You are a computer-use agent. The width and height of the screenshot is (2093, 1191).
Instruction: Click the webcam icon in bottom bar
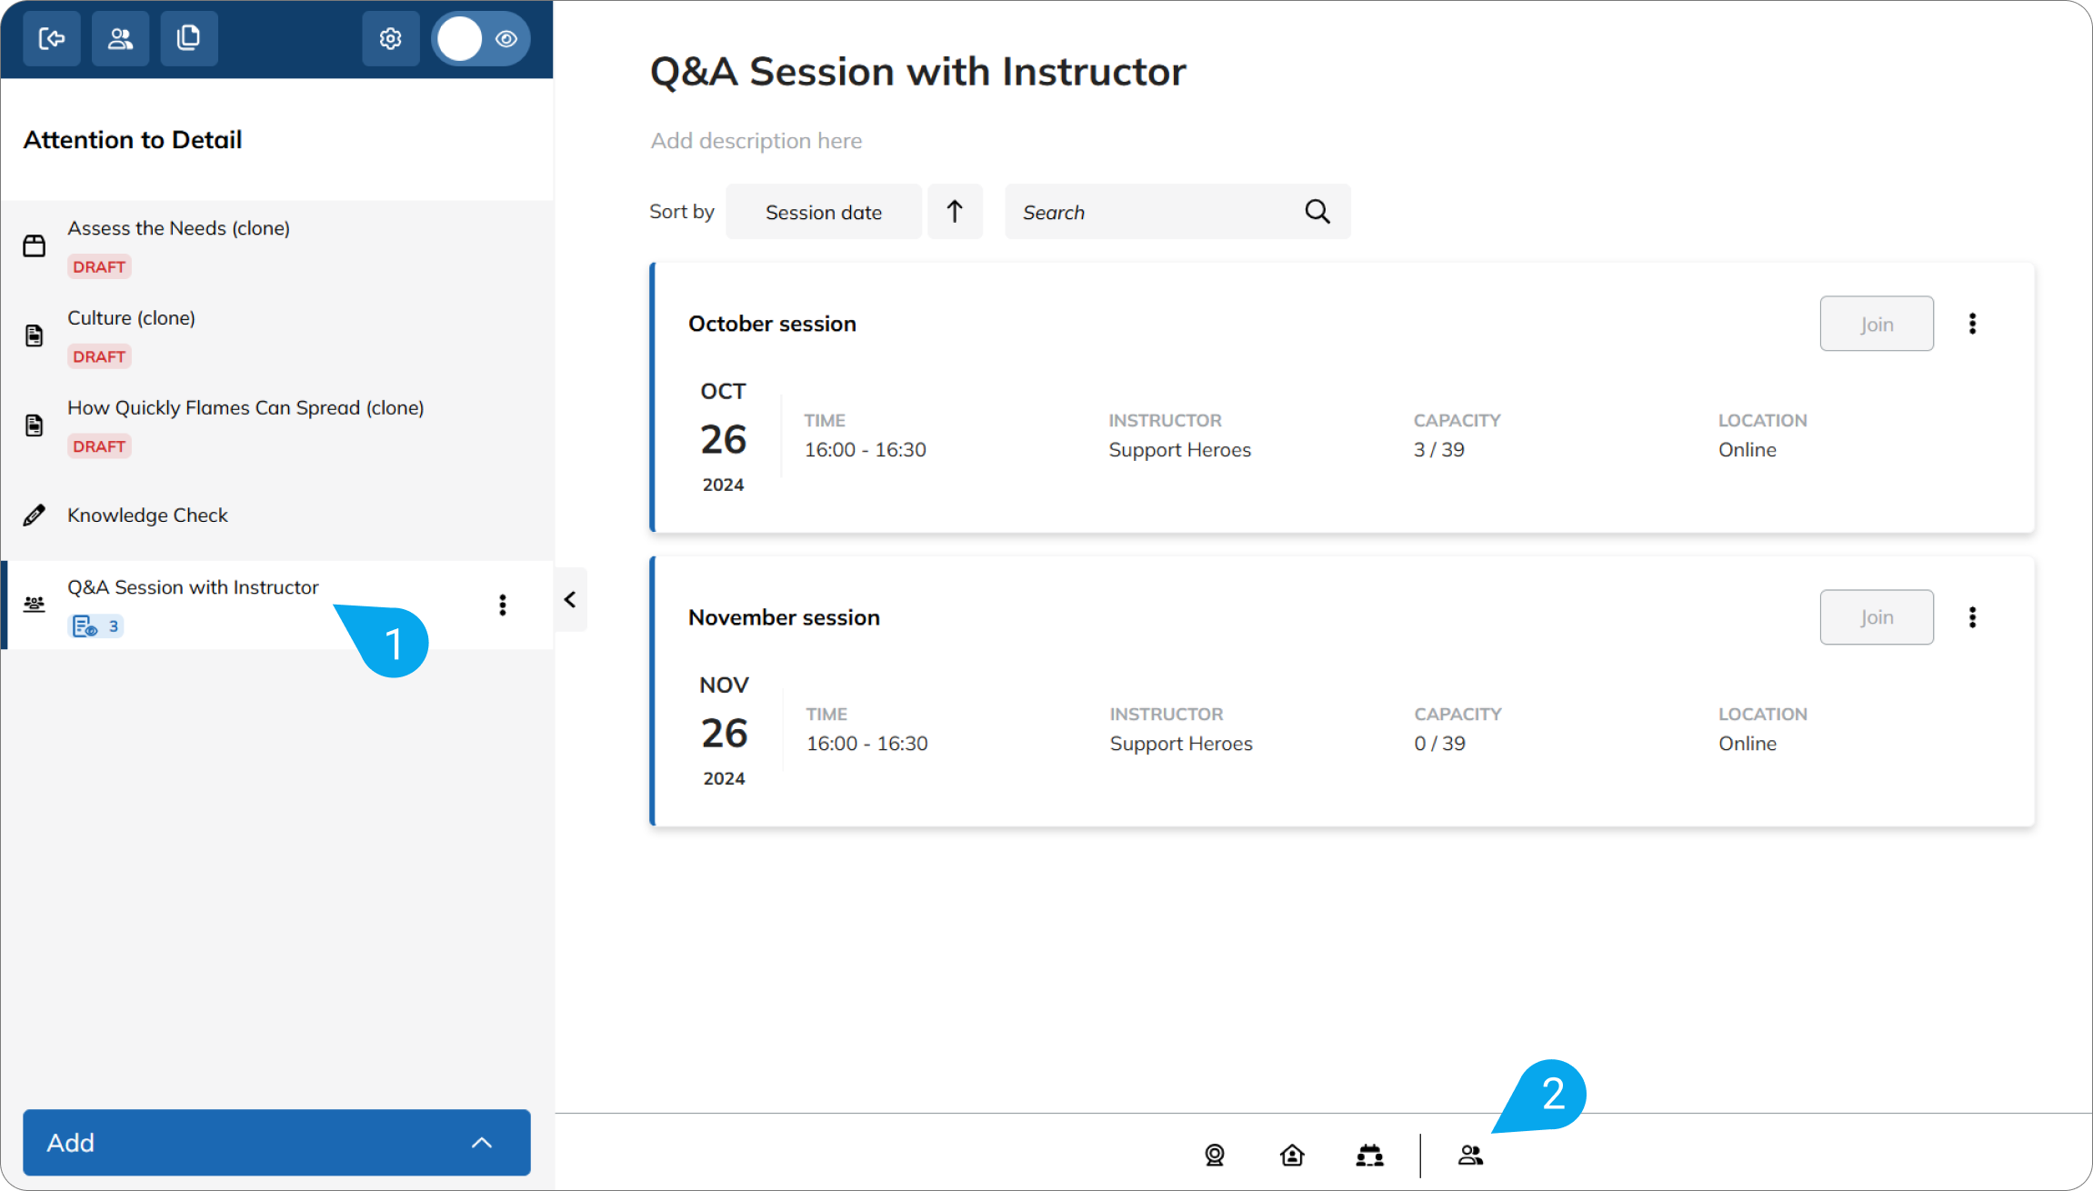click(1215, 1156)
